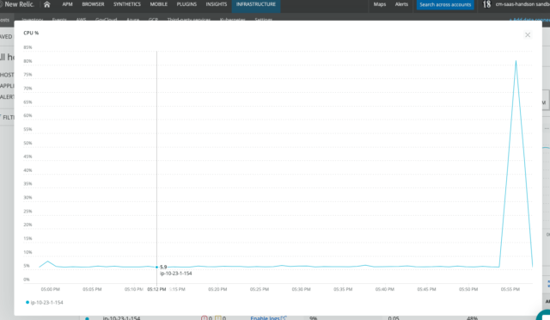The height and width of the screenshot is (320, 550).
Task: Click the 05:00 PM time axis label
Action: (x=50, y=289)
